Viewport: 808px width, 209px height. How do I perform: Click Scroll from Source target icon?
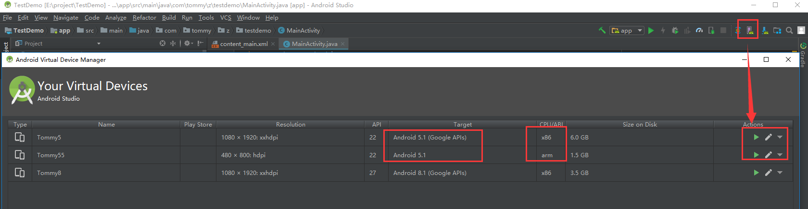pyautogui.click(x=163, y=43)
